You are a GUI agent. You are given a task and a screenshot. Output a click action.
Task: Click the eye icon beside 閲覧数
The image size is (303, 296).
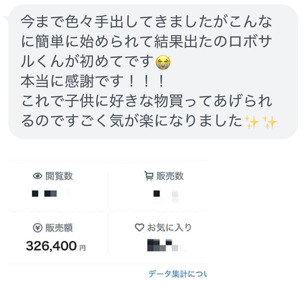(38, 176)
